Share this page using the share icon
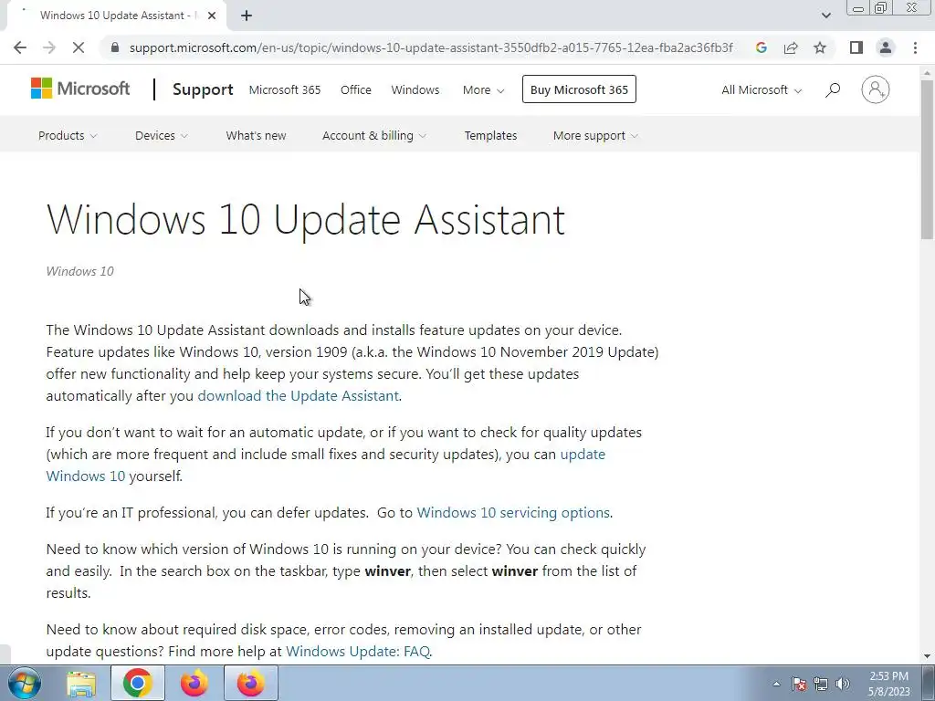 tap(791, 47)
